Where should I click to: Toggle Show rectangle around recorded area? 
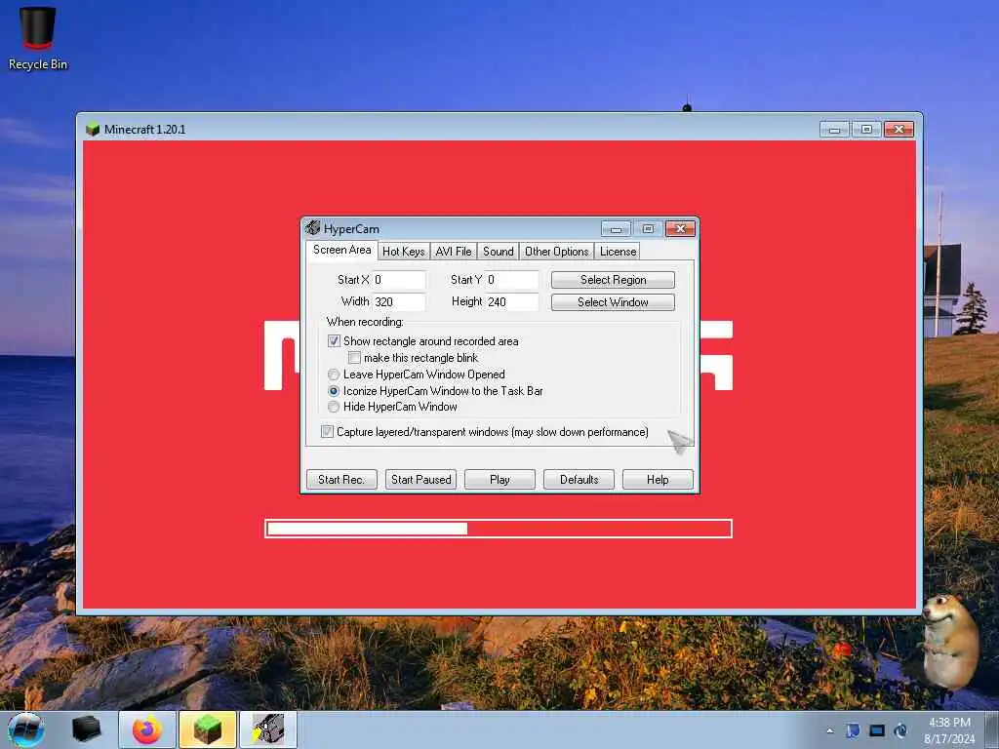(334, 340)
